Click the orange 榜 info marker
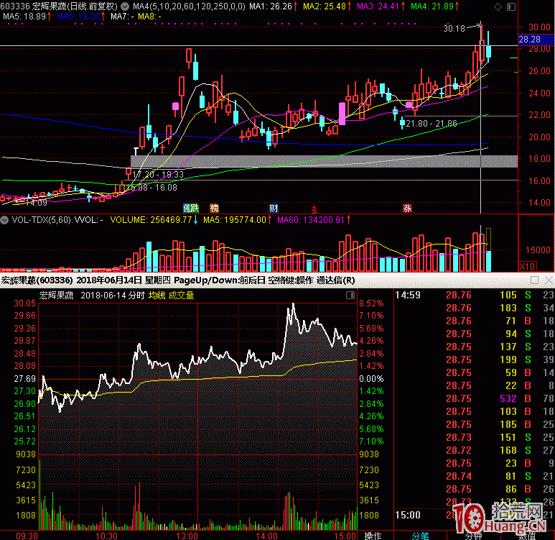The height and width of the screenshot is (540, 555). pos(213,208)
